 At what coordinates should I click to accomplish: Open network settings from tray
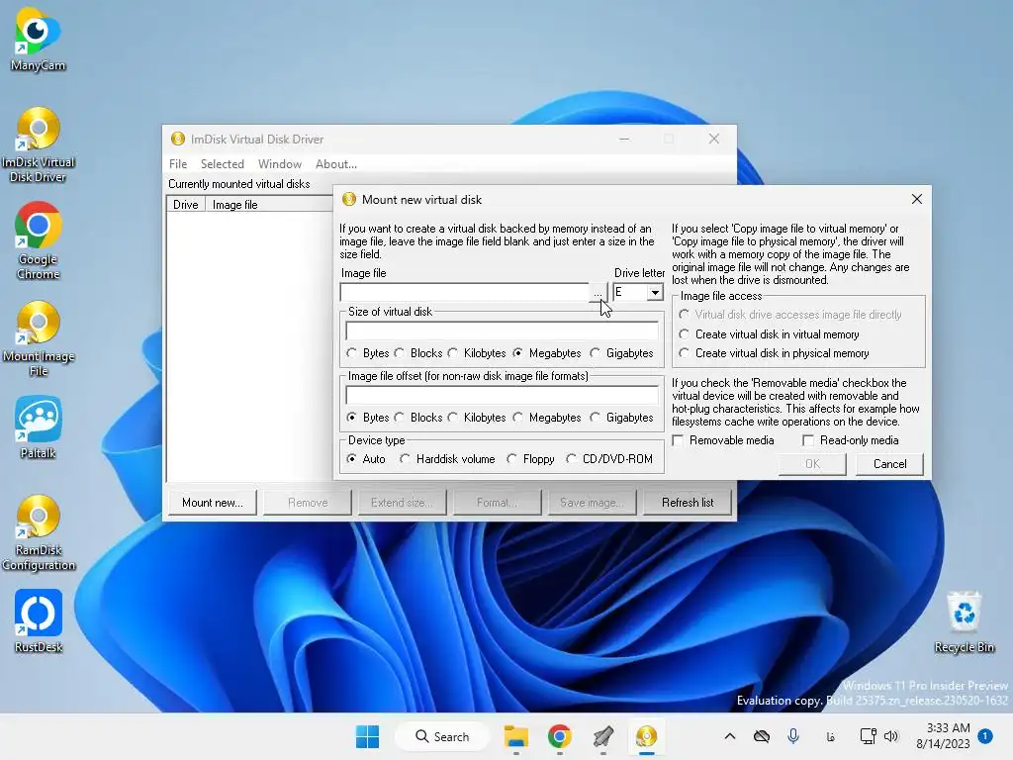point(868,736)
